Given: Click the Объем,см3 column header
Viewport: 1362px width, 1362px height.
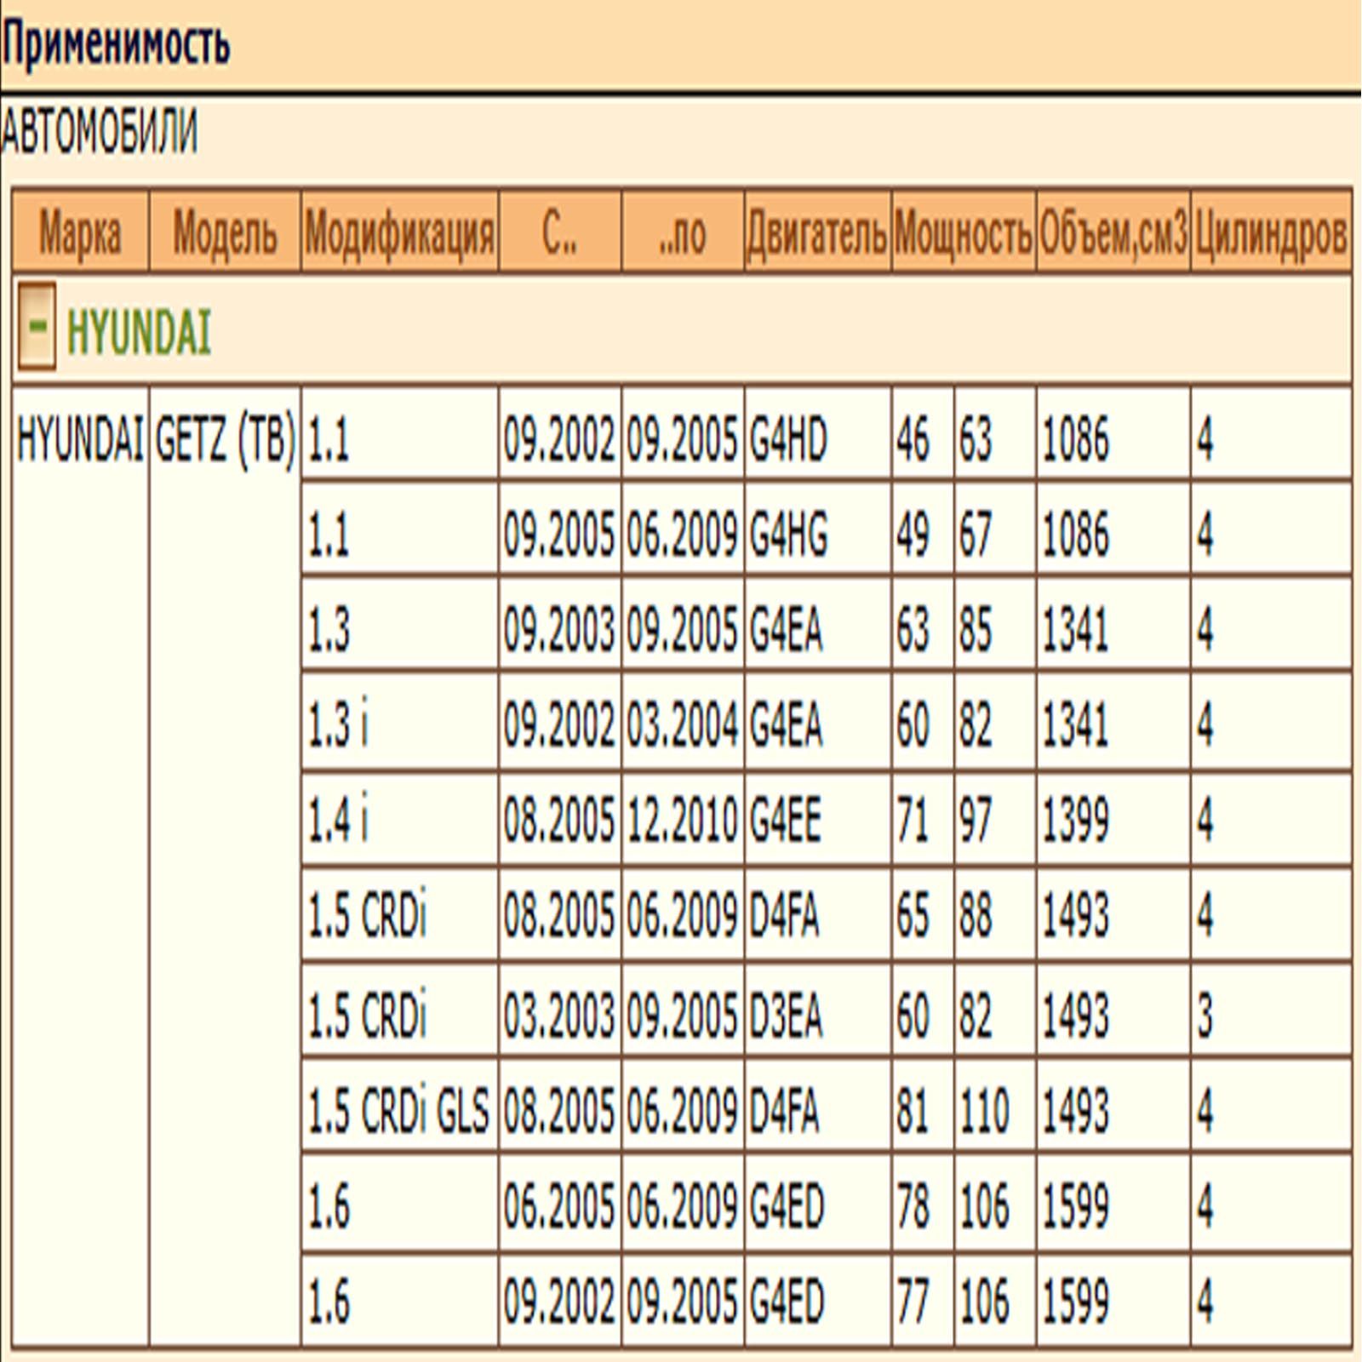Looking at the screenshot, I should 1113,232.
